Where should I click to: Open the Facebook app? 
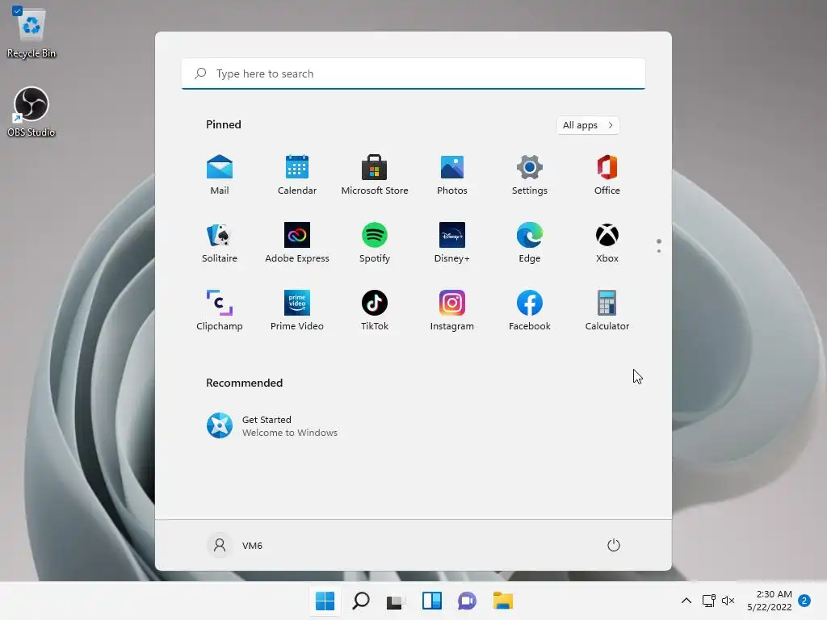click(x=530, y=311)
